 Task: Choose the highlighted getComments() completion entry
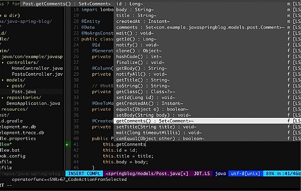click(155, 121)
